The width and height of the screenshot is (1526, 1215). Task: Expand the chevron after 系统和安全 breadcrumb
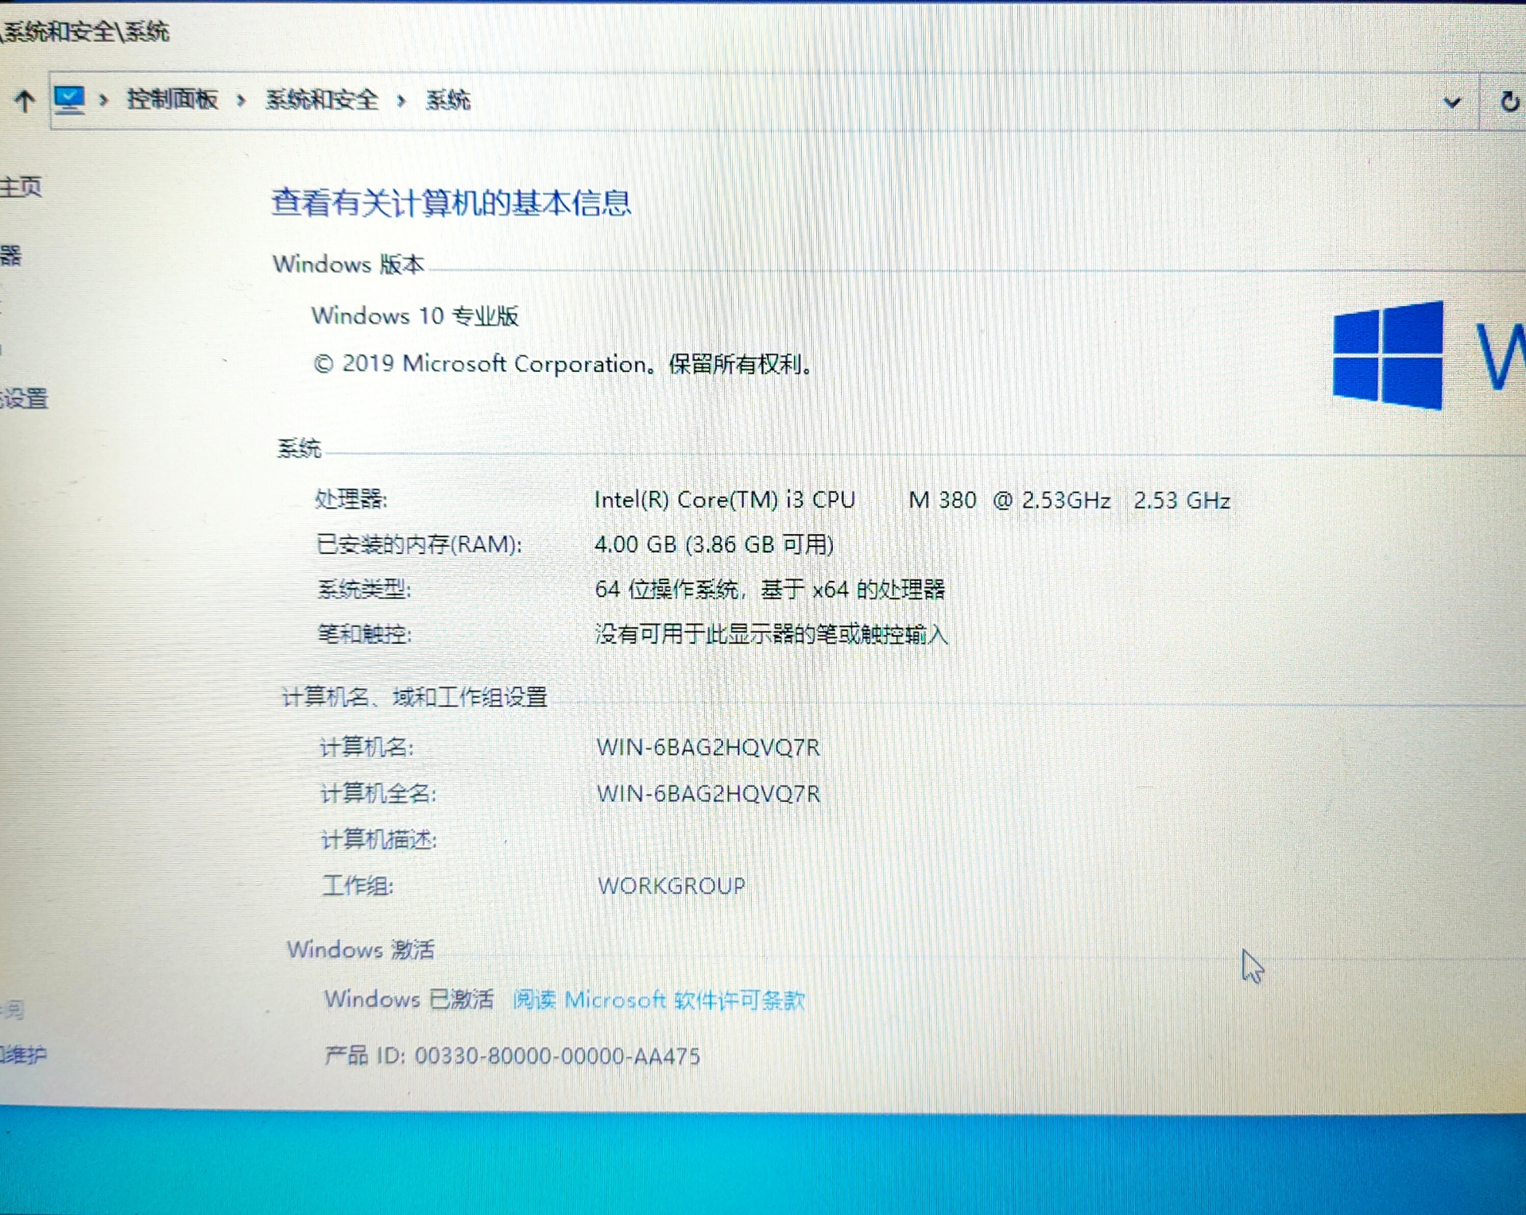pos(401,100)
